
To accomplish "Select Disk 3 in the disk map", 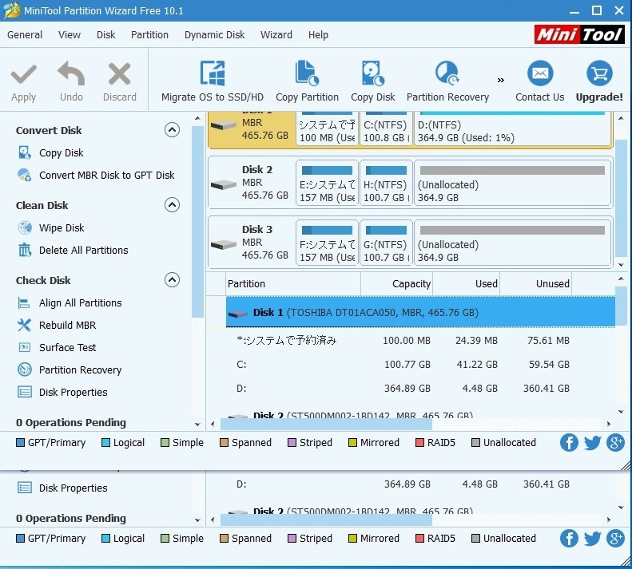I will (x=251, y=243).
